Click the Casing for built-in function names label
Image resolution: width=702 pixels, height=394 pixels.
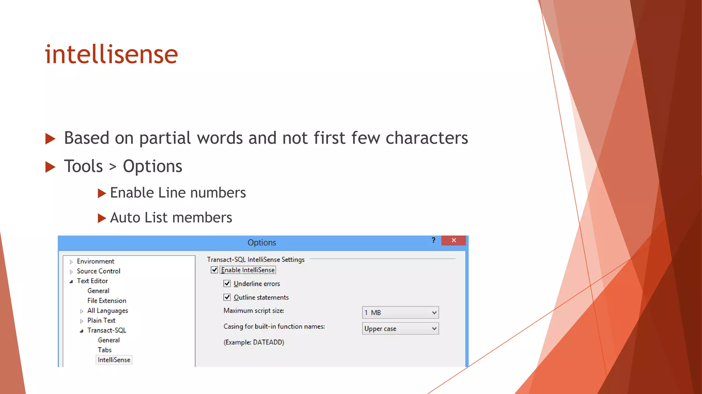[274, 326]
